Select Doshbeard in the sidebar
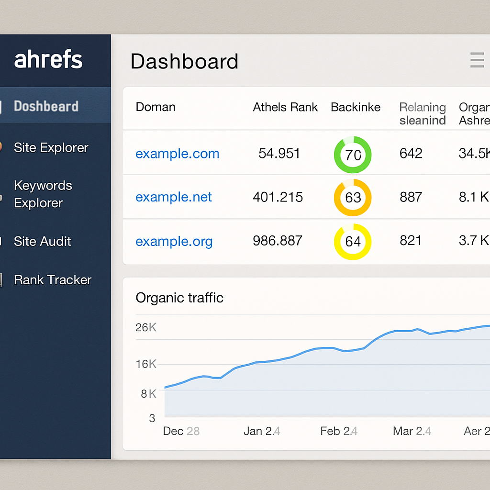This screenshot has width=490, height=490. pyautogui.click(x=46, y=106)
